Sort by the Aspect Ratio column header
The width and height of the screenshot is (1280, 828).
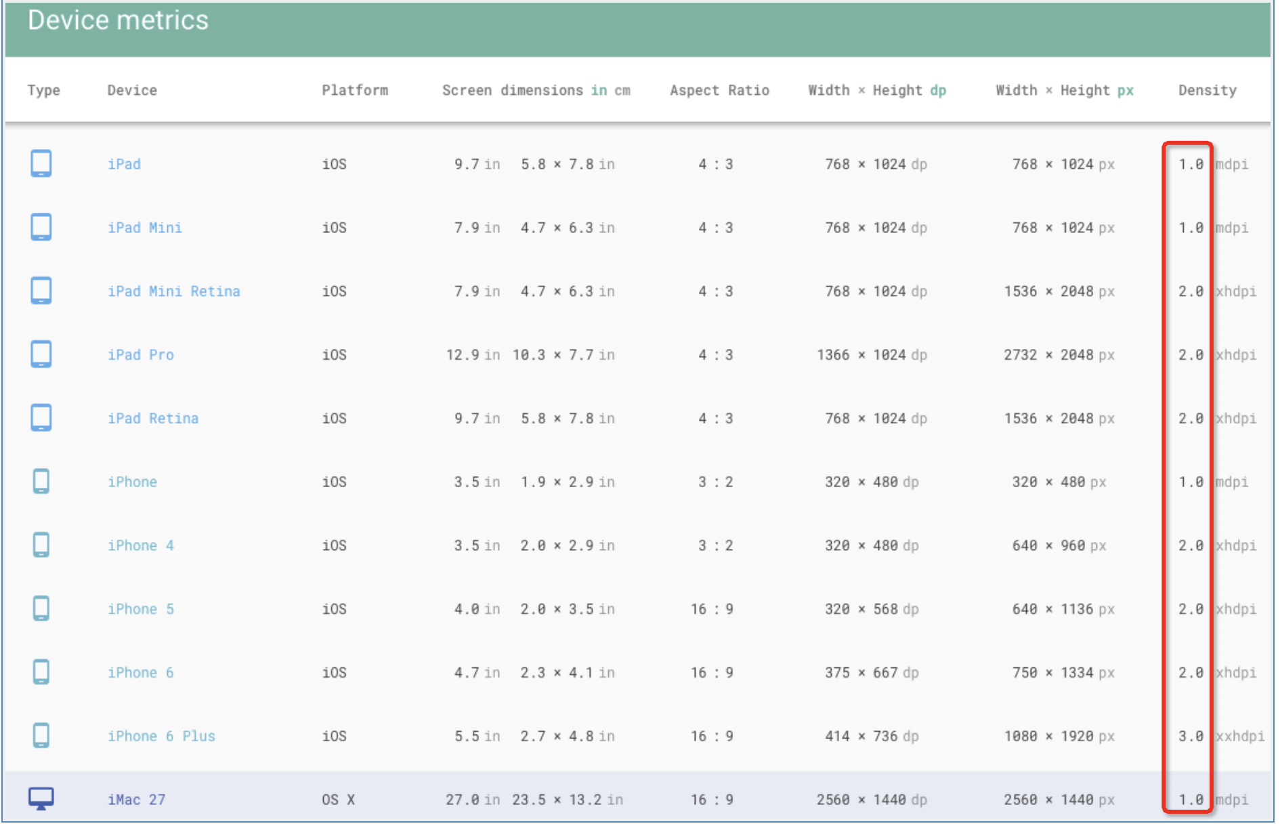(x=719, y=90)
